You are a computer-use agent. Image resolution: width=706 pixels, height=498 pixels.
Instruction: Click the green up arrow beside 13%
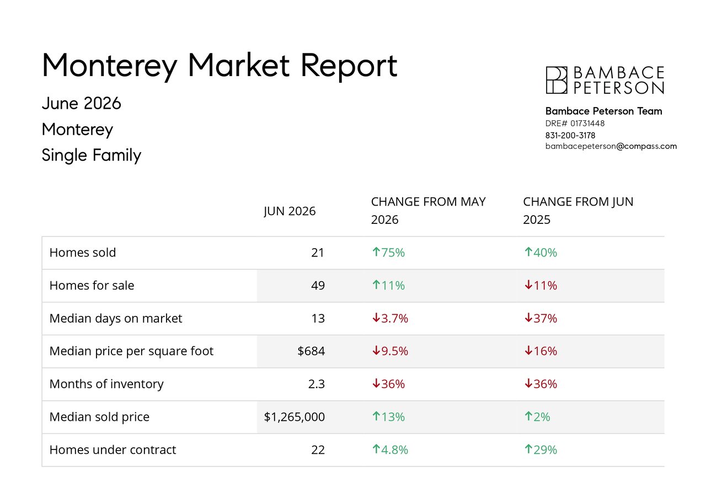point(376,416)
